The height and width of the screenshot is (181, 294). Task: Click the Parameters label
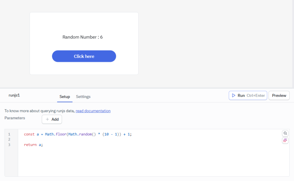pyautogui.click(x=15, y=118)
